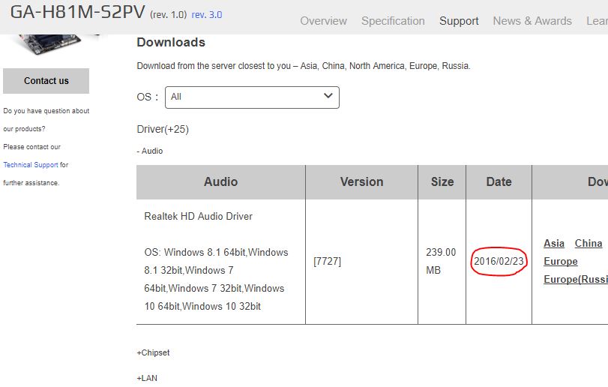
Task: Follow the Technical Support link
Action: [x=31, y=165]
